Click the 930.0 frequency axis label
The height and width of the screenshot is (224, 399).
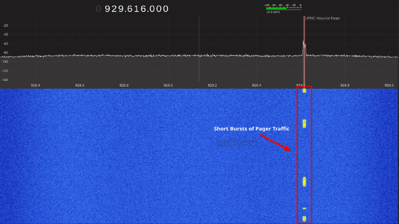[x=389, y=85]
